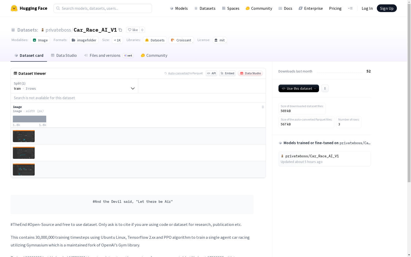Open Datasets in top navigation
This screenshot has width=411, height=257.
(205, 8)
